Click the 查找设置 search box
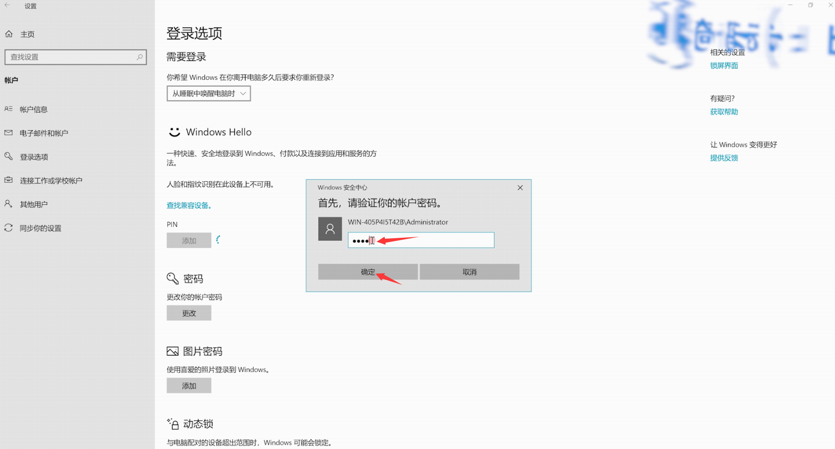Screen dimensions: 835x449 75,57
